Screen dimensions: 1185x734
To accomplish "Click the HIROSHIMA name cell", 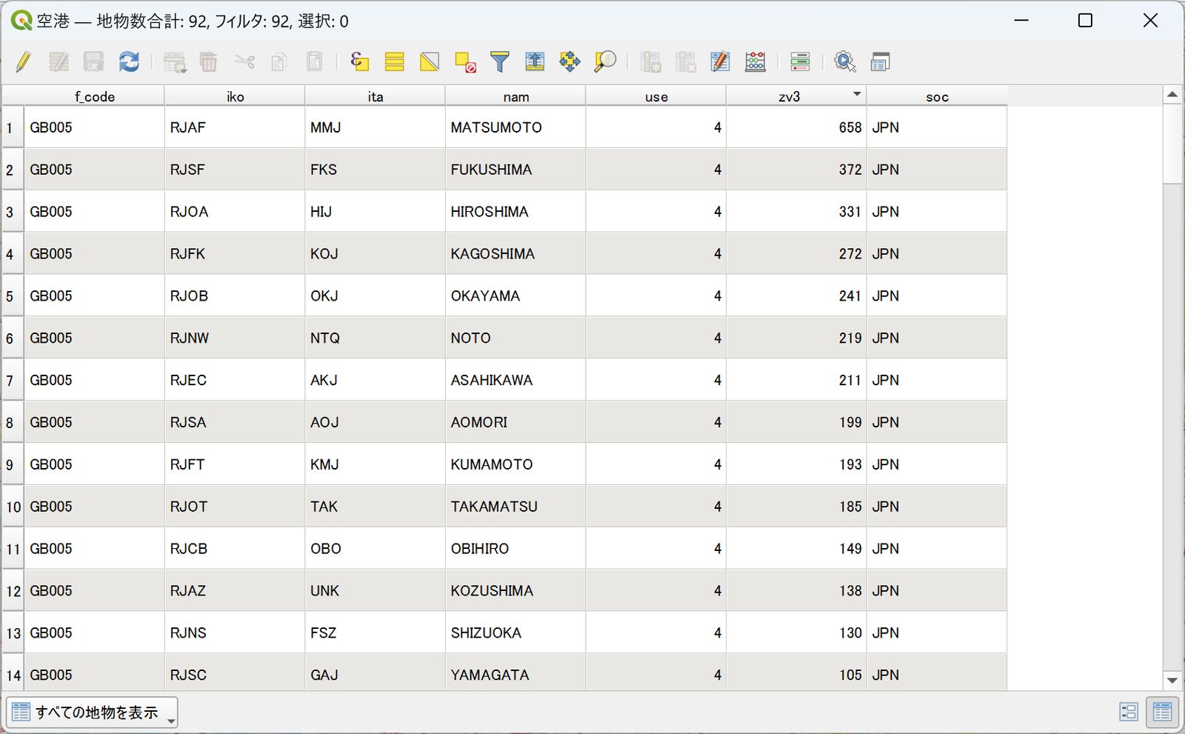I will 515,212.
